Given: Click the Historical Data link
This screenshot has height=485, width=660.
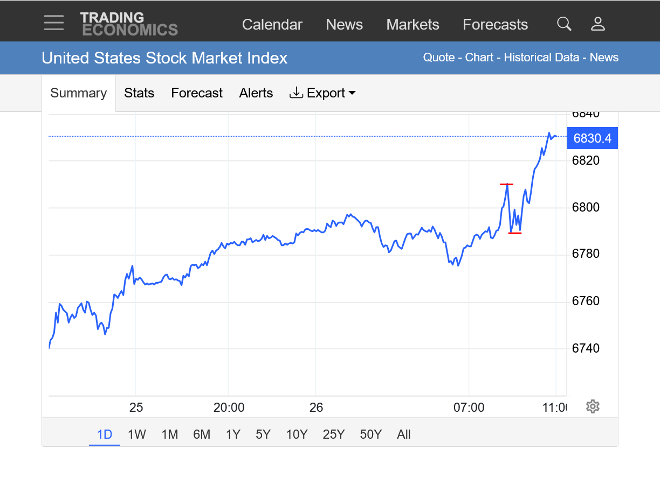Looking at the screenshot, I should pyautogui.click(x=541, y=58).
